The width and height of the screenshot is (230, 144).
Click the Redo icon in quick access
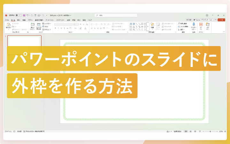32,15
